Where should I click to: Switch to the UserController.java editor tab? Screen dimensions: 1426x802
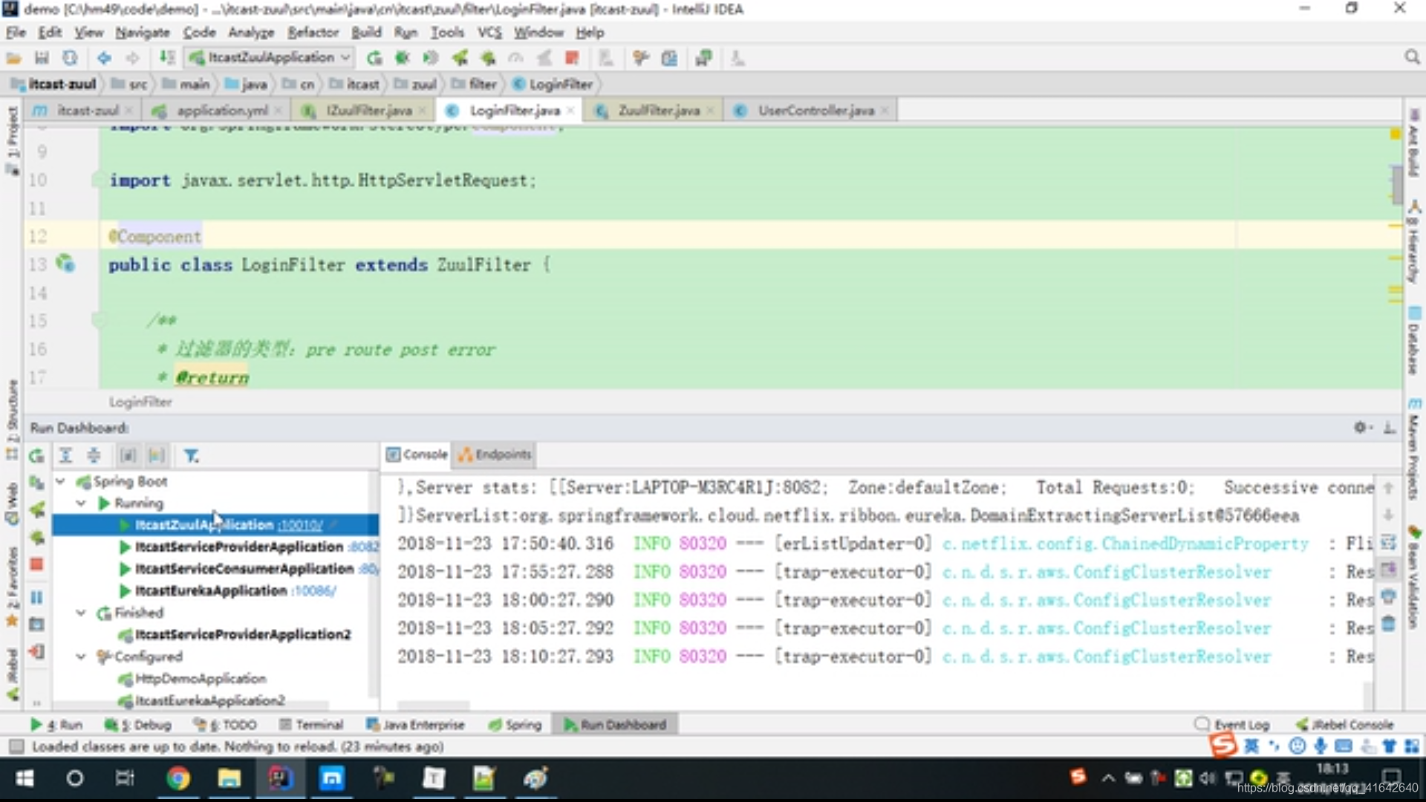pos(812,111)
